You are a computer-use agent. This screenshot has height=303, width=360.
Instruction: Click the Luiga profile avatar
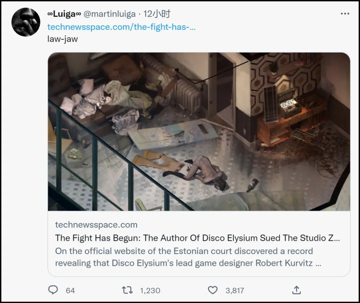click(26, 22)
